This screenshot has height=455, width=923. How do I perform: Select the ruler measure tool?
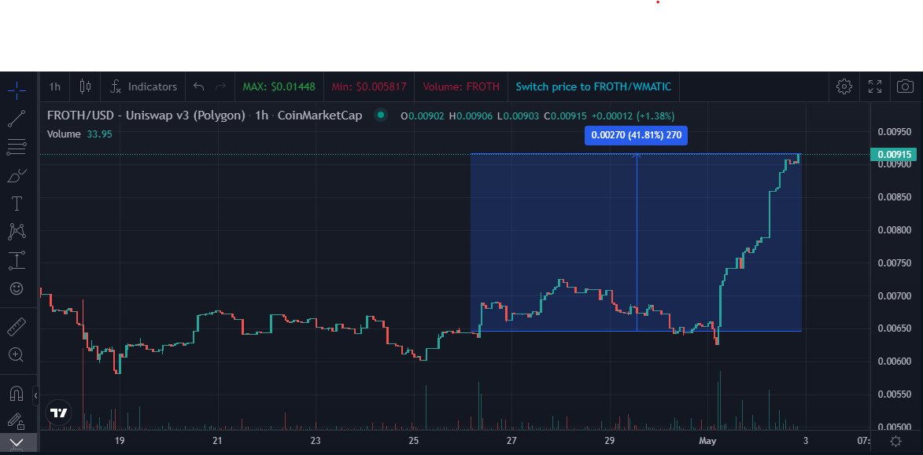point(17,327)
